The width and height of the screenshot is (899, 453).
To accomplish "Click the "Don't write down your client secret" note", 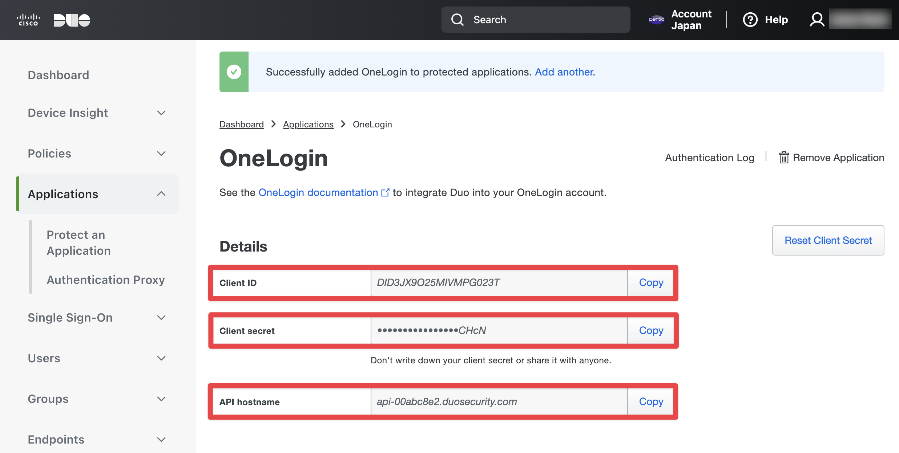I will pyautogui.click(x=491, y=360).
